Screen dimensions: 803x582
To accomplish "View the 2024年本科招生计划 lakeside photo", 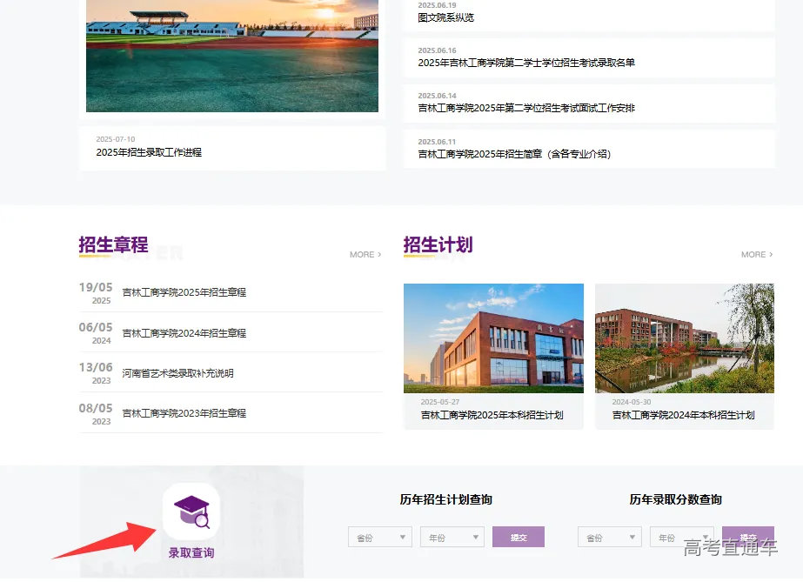I will click(684, 338).
